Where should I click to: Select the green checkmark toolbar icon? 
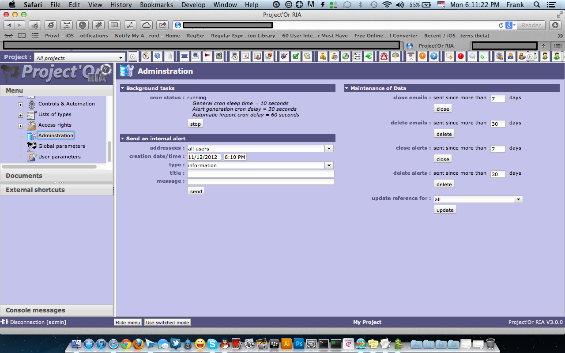coord(295,56)
